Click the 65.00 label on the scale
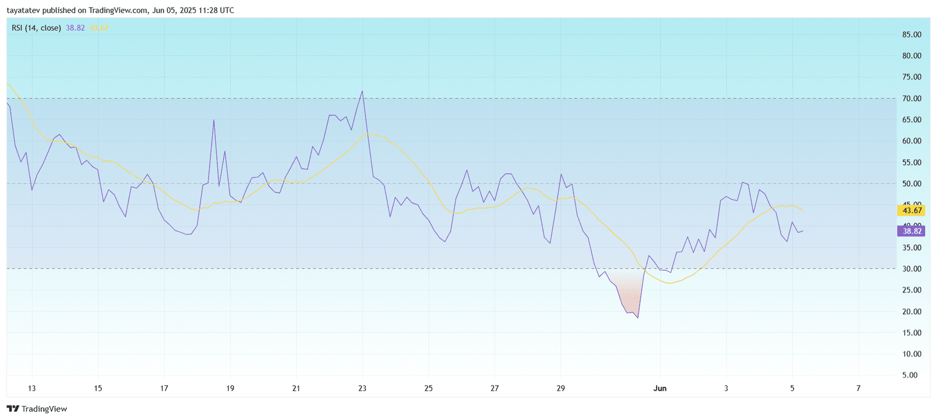Viewport: 937px width, 420px height. (912, 119)
